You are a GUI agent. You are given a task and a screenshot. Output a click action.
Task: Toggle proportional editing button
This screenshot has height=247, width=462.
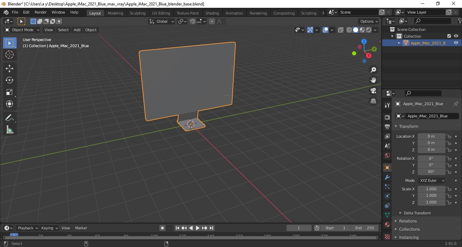coord(212,21)
